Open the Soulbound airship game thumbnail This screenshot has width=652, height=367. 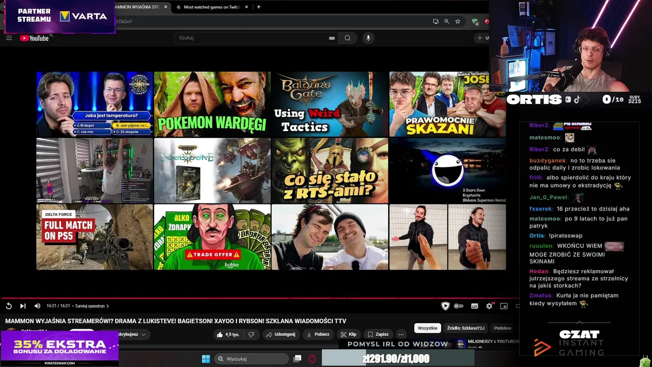click(x=212, y=170)
